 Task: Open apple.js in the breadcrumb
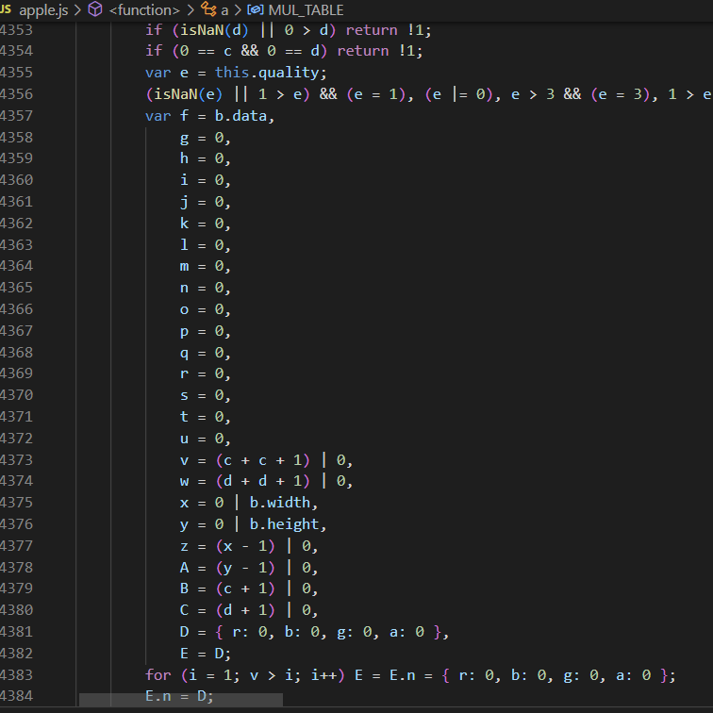tap(43, 10)
